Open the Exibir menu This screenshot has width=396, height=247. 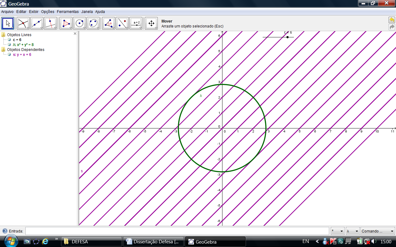[34, 12]
